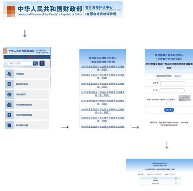The height and width of the screenshot is (191, 193).
Task: Open 2021年度成绩查询（初级） link
Action: pyautogui.click(x=102, y=85)
